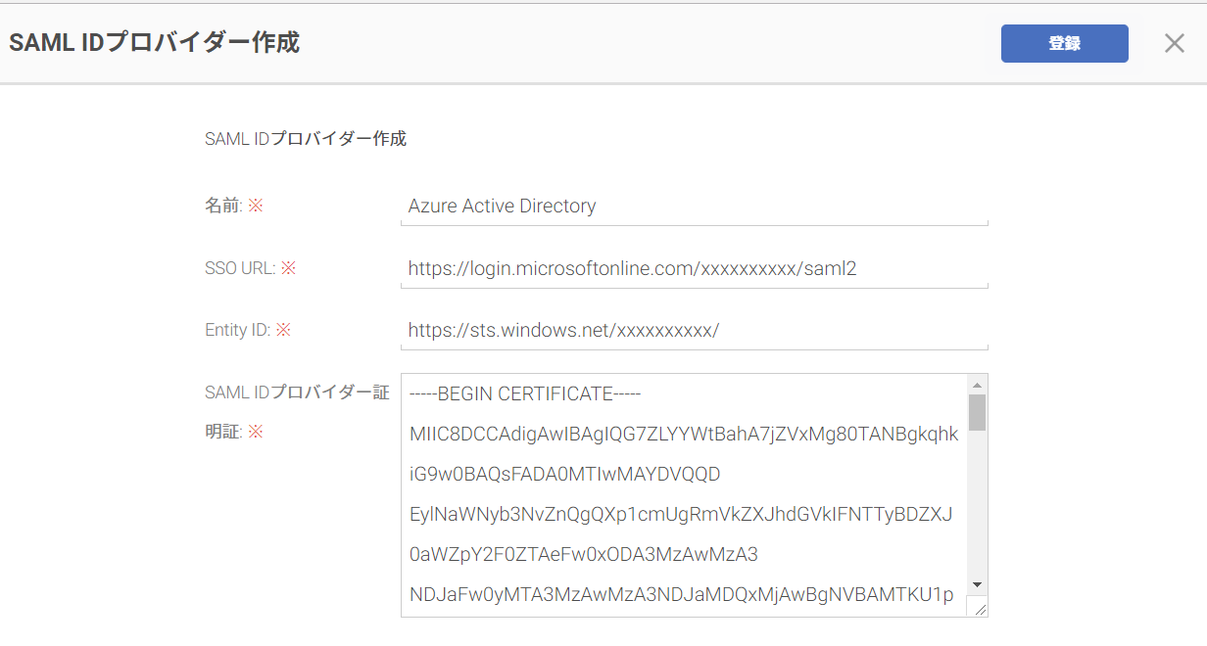Viewport: 1207px width, 646px height.
Task: Click the certificate scrollbar down arrow
Action: (x=977, y=585)
